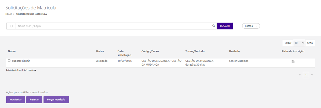The height and width of the screenshot is (108, 321).
Task: Click help icon next to Suporte Ilog
Action: pyautogui.click(x=28, y=61)
